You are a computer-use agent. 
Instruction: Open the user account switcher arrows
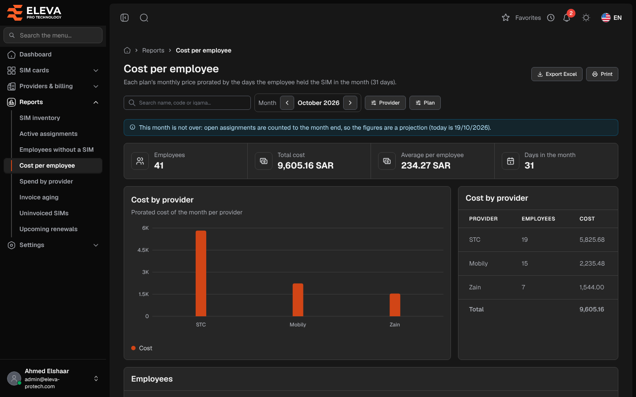96,378
